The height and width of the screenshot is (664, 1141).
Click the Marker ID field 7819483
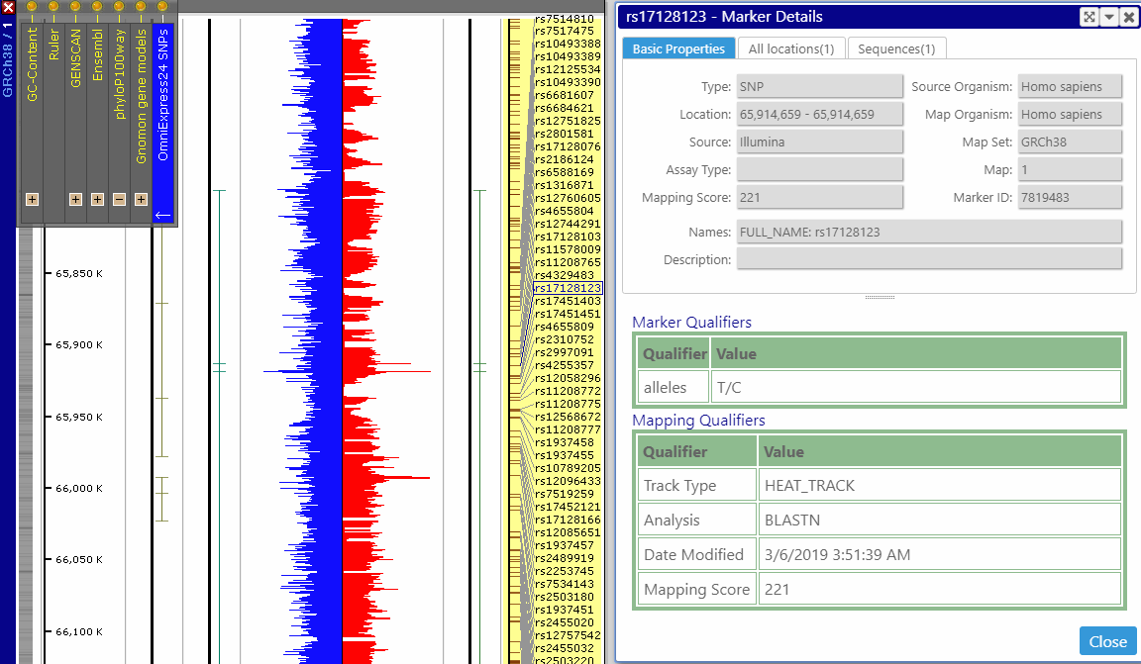click(1070, 197)
